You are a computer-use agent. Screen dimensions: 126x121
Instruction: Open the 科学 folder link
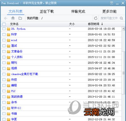tap(14, 34)
